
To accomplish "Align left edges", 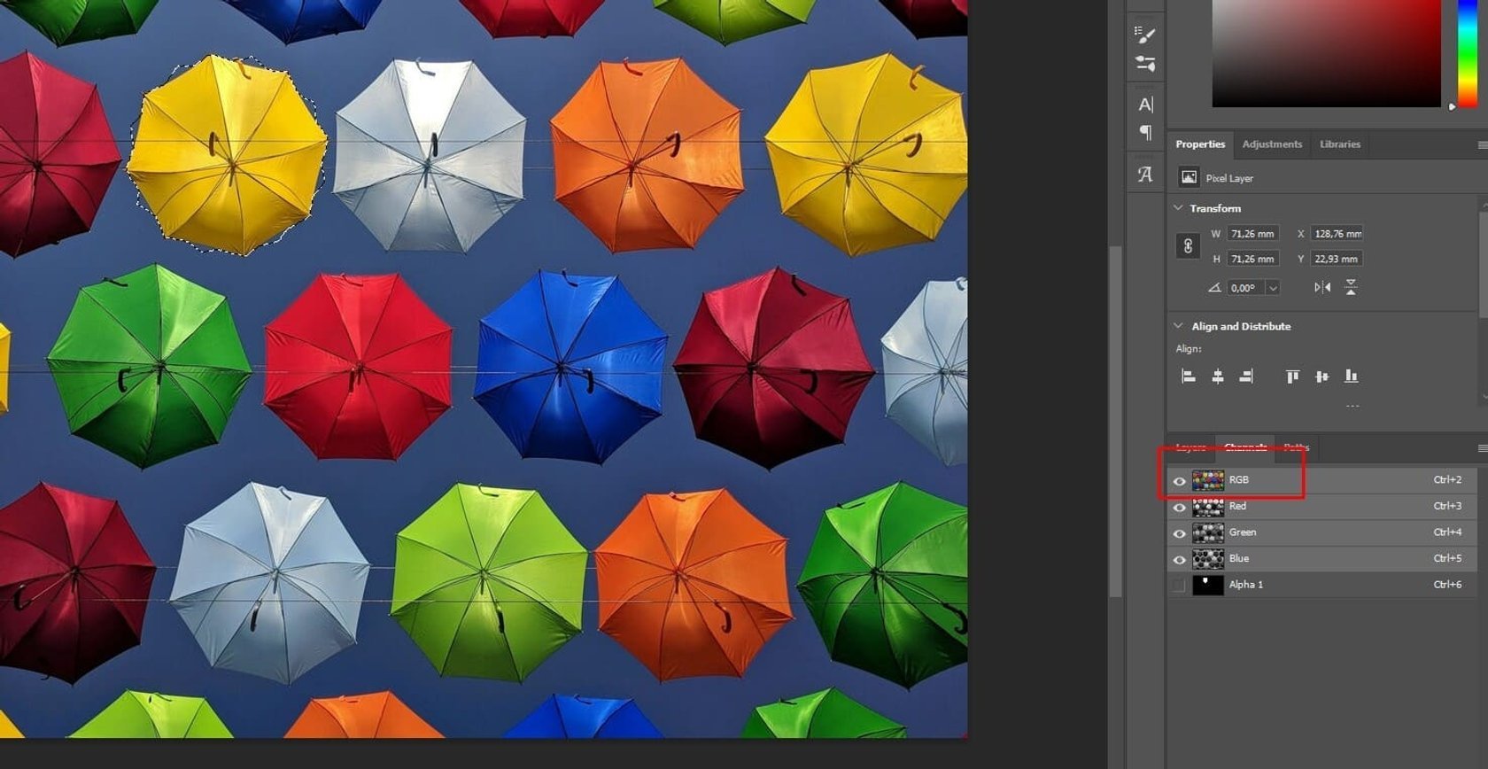I will [1189, 377].
